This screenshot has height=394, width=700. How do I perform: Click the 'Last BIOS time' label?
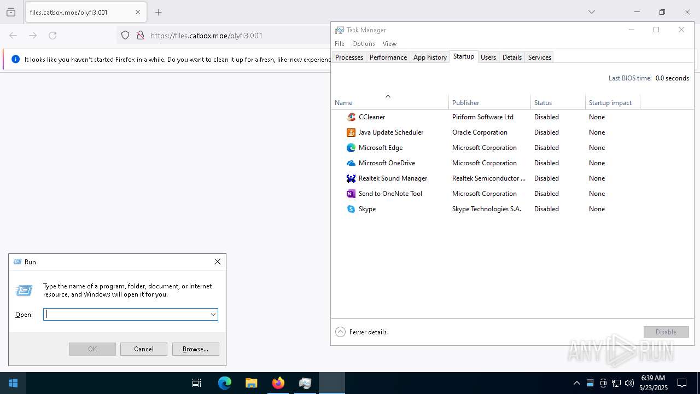click(630, 78)
